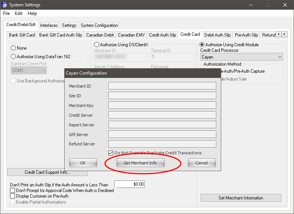Image resolution: width=294 pixels, height=214 pixels.
Task: Switch to the System Configuration tab
Action: pos(99,25)
